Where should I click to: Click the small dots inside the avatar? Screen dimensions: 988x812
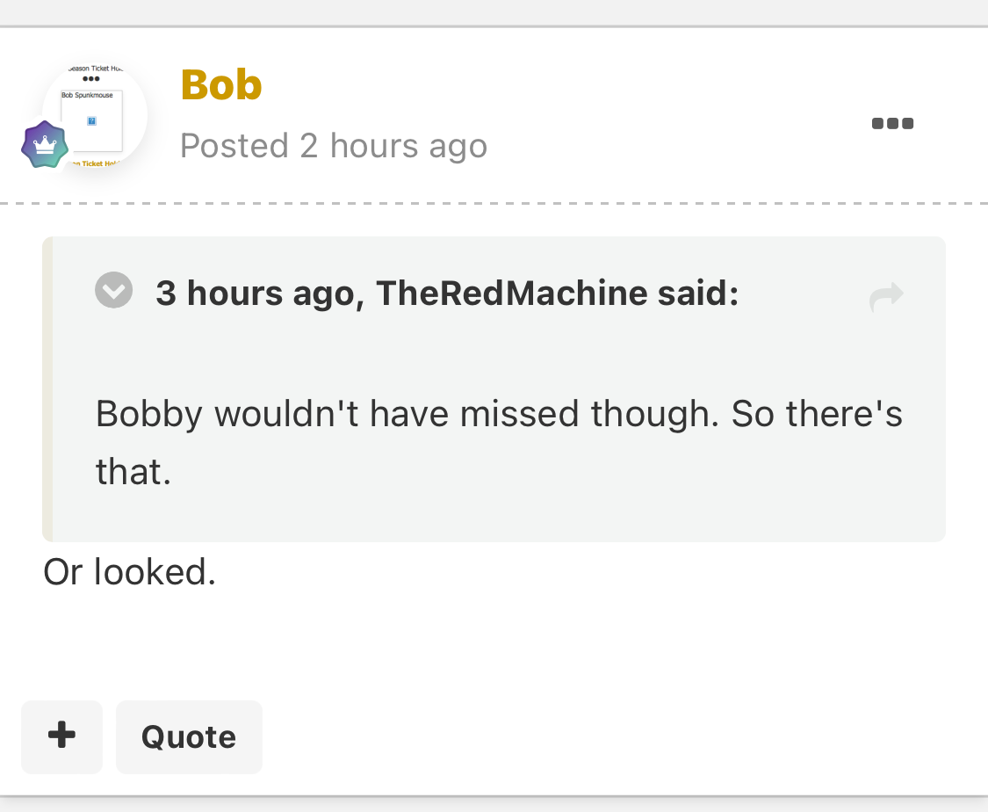(x=91, y=79)
